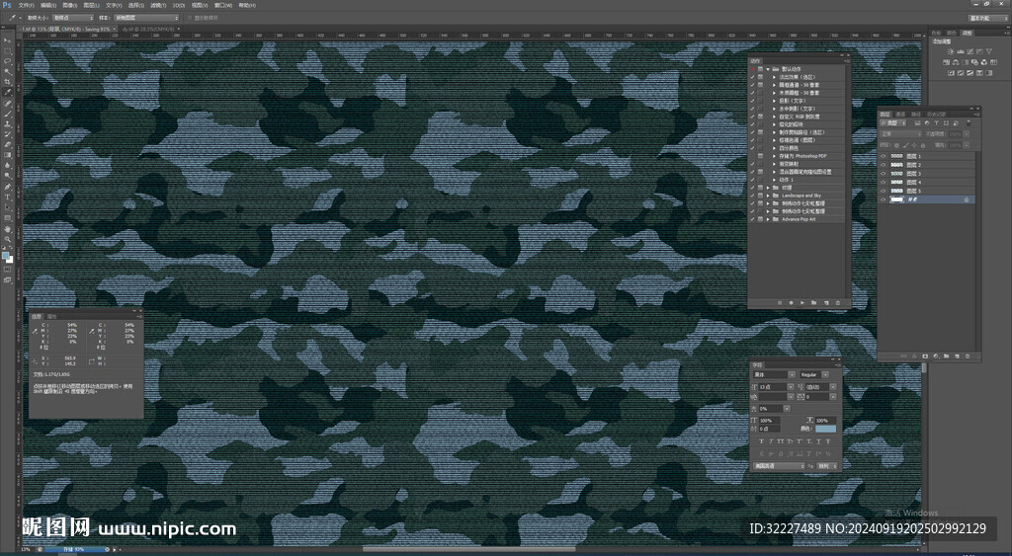Click the Stop button in the Actions panel
Screen dimensions: 1012x556
coord(780,302)
